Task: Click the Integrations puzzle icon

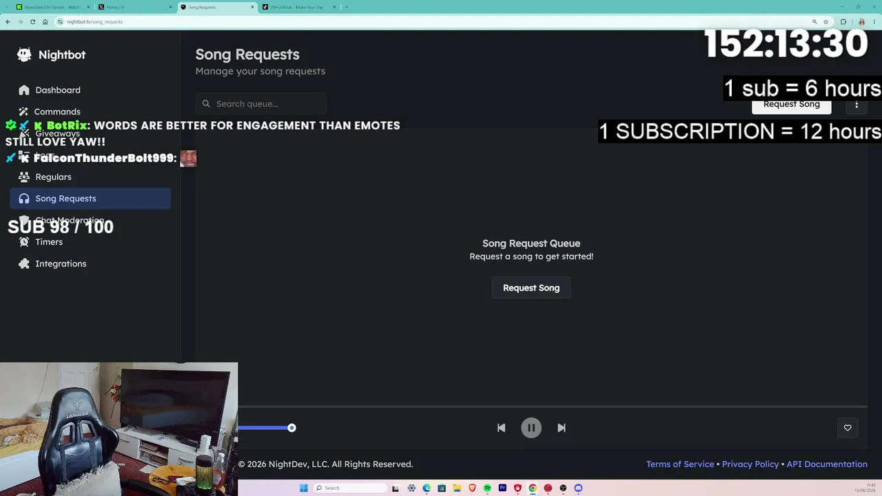Action: coord(24,264)
